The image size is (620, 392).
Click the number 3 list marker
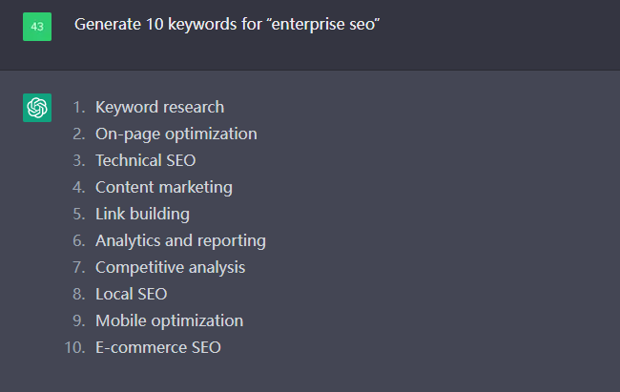tap(79, 160)
